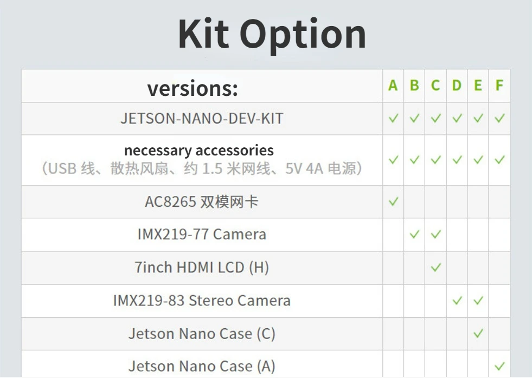Click the Jetson Nano Case (A) checkmark
Screen dimensions: 532x378
click(x=499, y=366)
